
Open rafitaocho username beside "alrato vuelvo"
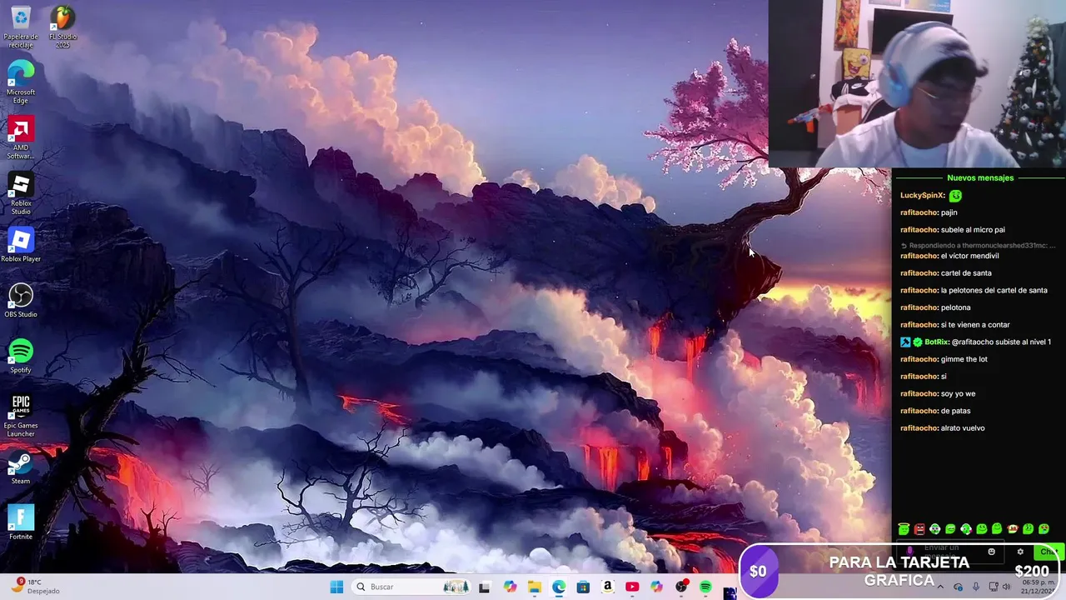tap(919, 427)
